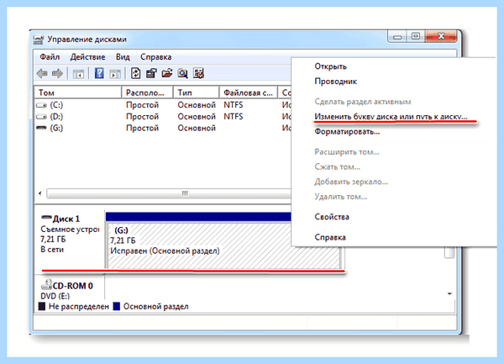Image resolution: width=504 pixels, height=364 pixels.
Task: Choose Форматировать... in the context menu
Action: (347, 131)
